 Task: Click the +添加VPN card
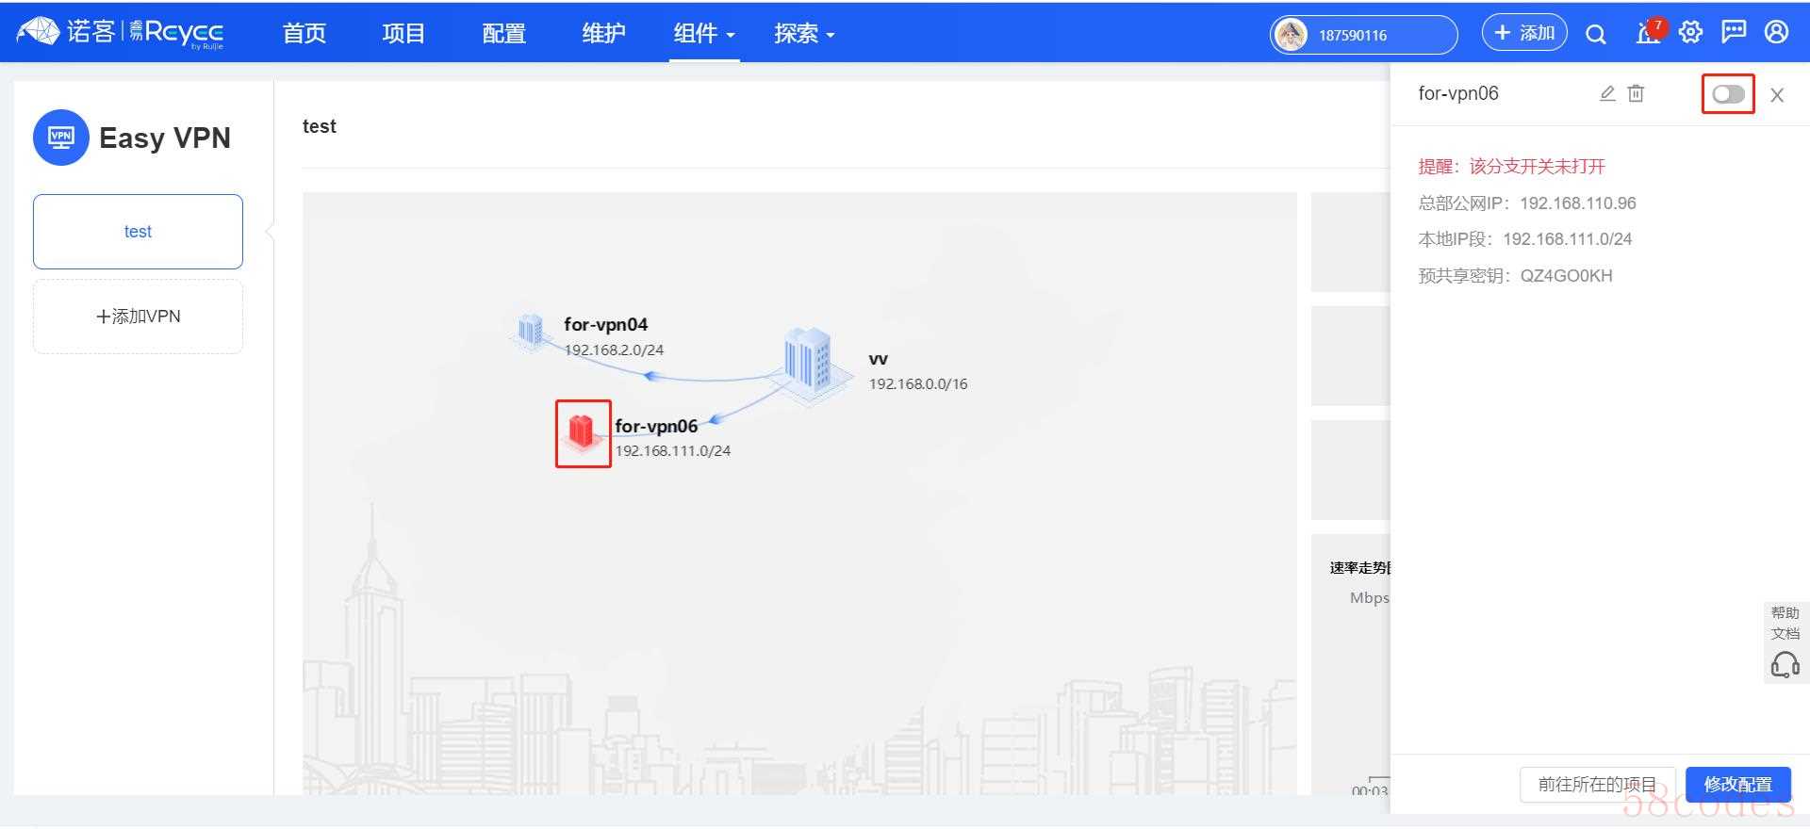pyautogui.click(x=138, y=317)
